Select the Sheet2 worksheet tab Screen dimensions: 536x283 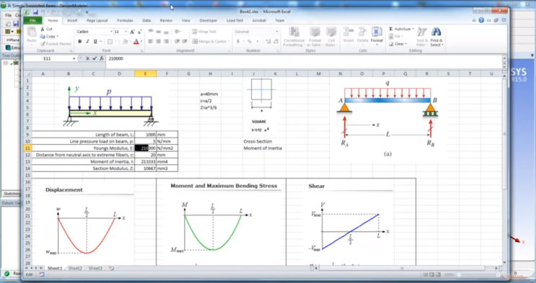[x=75, y=269]
